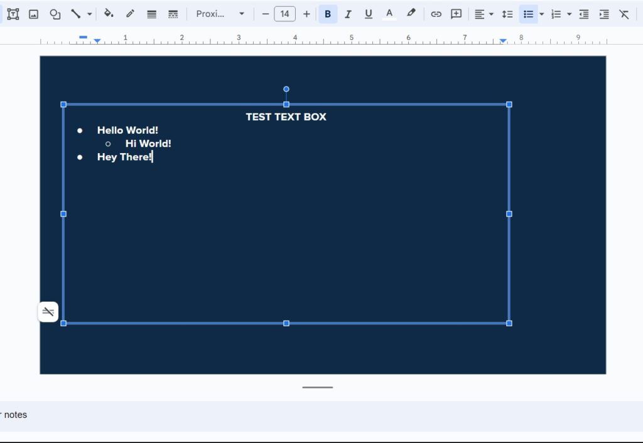
Task: Open the font family dropdown
Action: pyautogui.click(x=220, y=13)
